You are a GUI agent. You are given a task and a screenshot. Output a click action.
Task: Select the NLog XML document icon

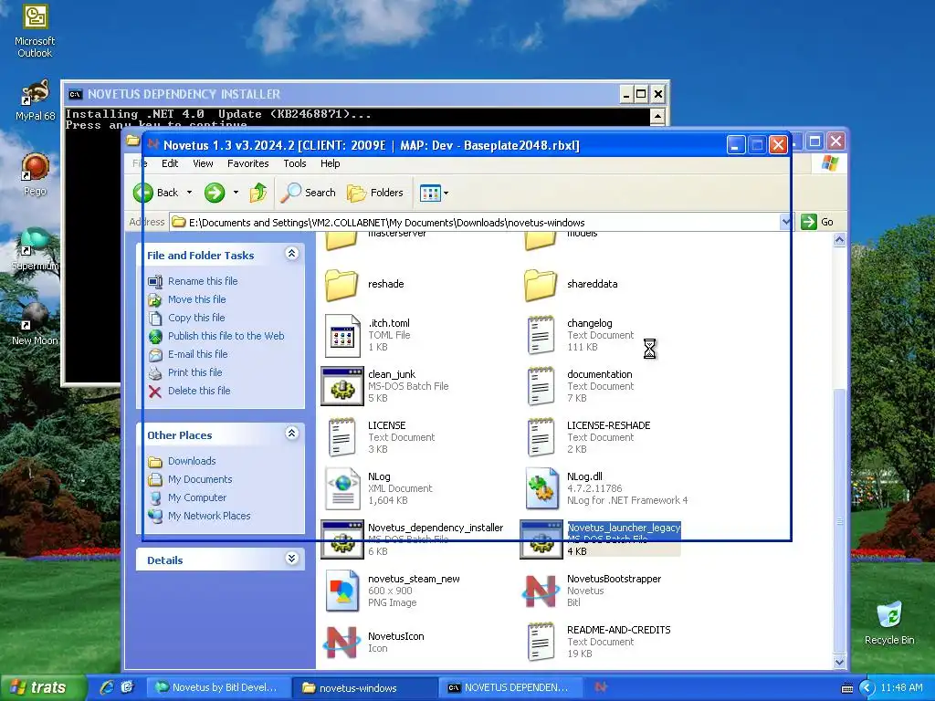point(343,489)
